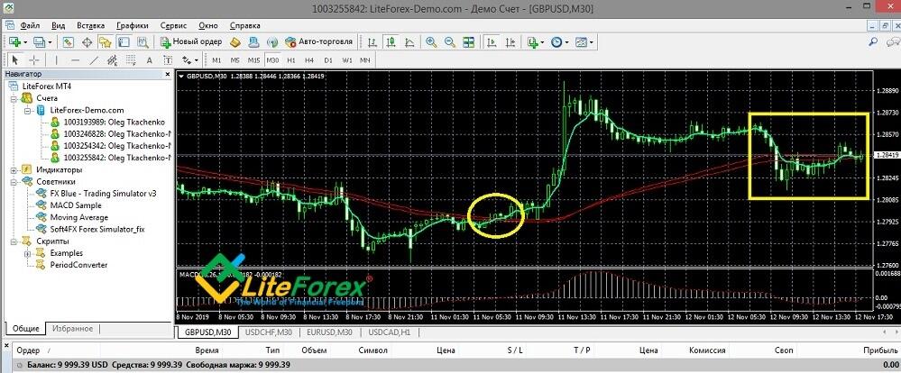Select MACD Sample expert advisor
The image size is (901, 373).
tap(76, 205)
